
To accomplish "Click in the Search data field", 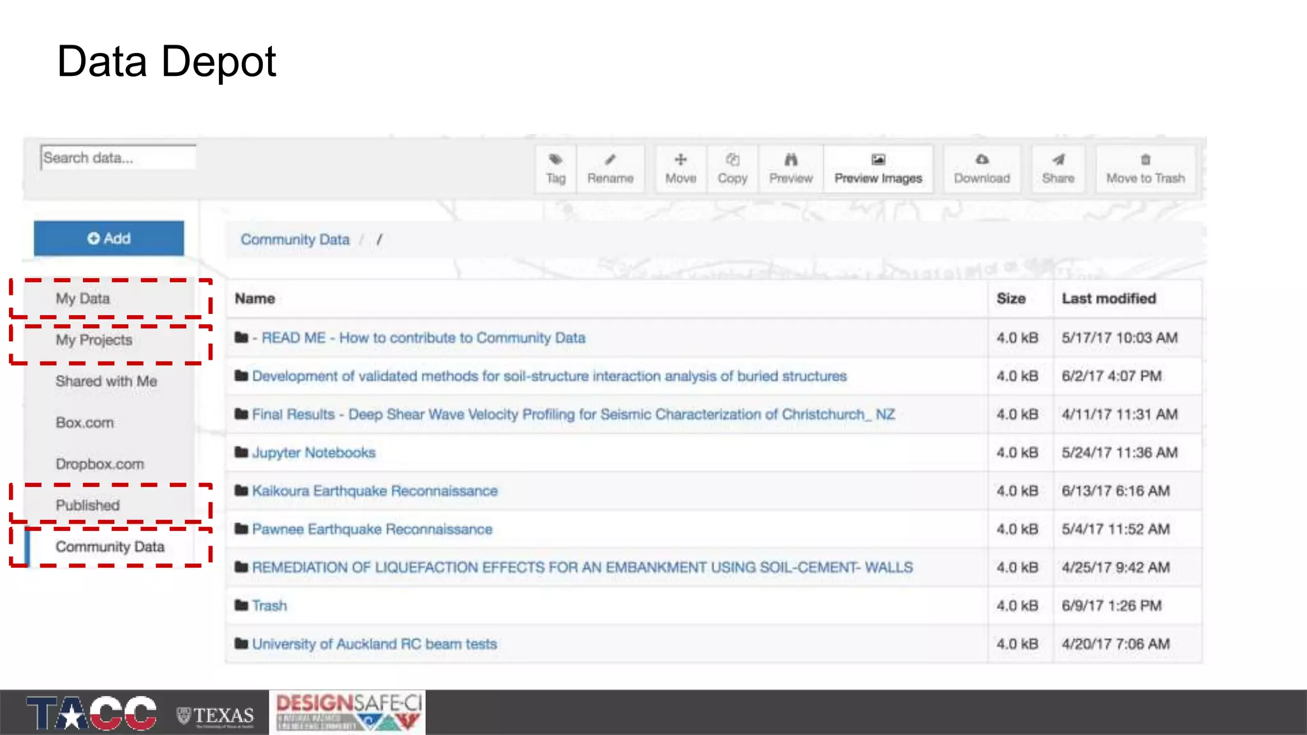I will 117,158.
